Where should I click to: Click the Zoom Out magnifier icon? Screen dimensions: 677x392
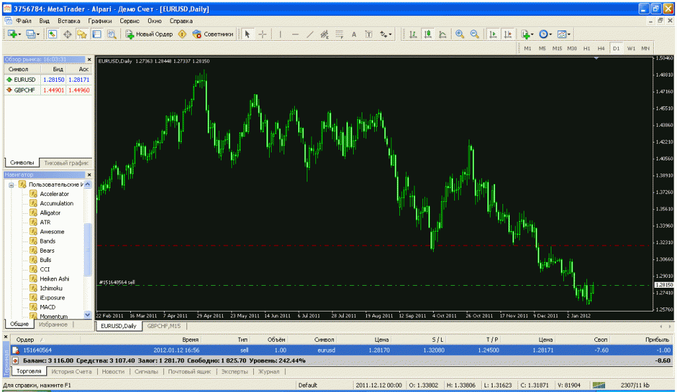coord(474,34)
